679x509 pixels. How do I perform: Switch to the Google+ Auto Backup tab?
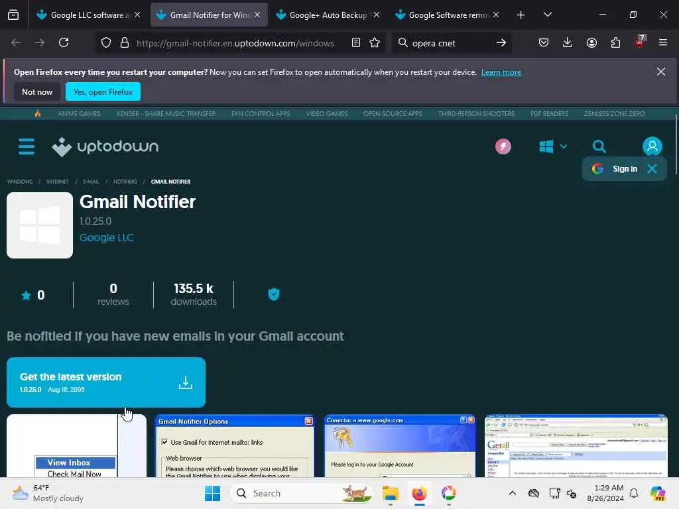pos(328,15)
